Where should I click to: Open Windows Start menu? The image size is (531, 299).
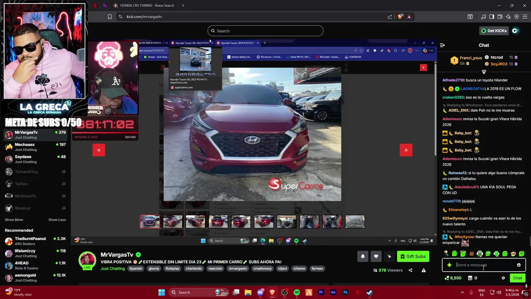pyautogui.click(x=162, y=292)
